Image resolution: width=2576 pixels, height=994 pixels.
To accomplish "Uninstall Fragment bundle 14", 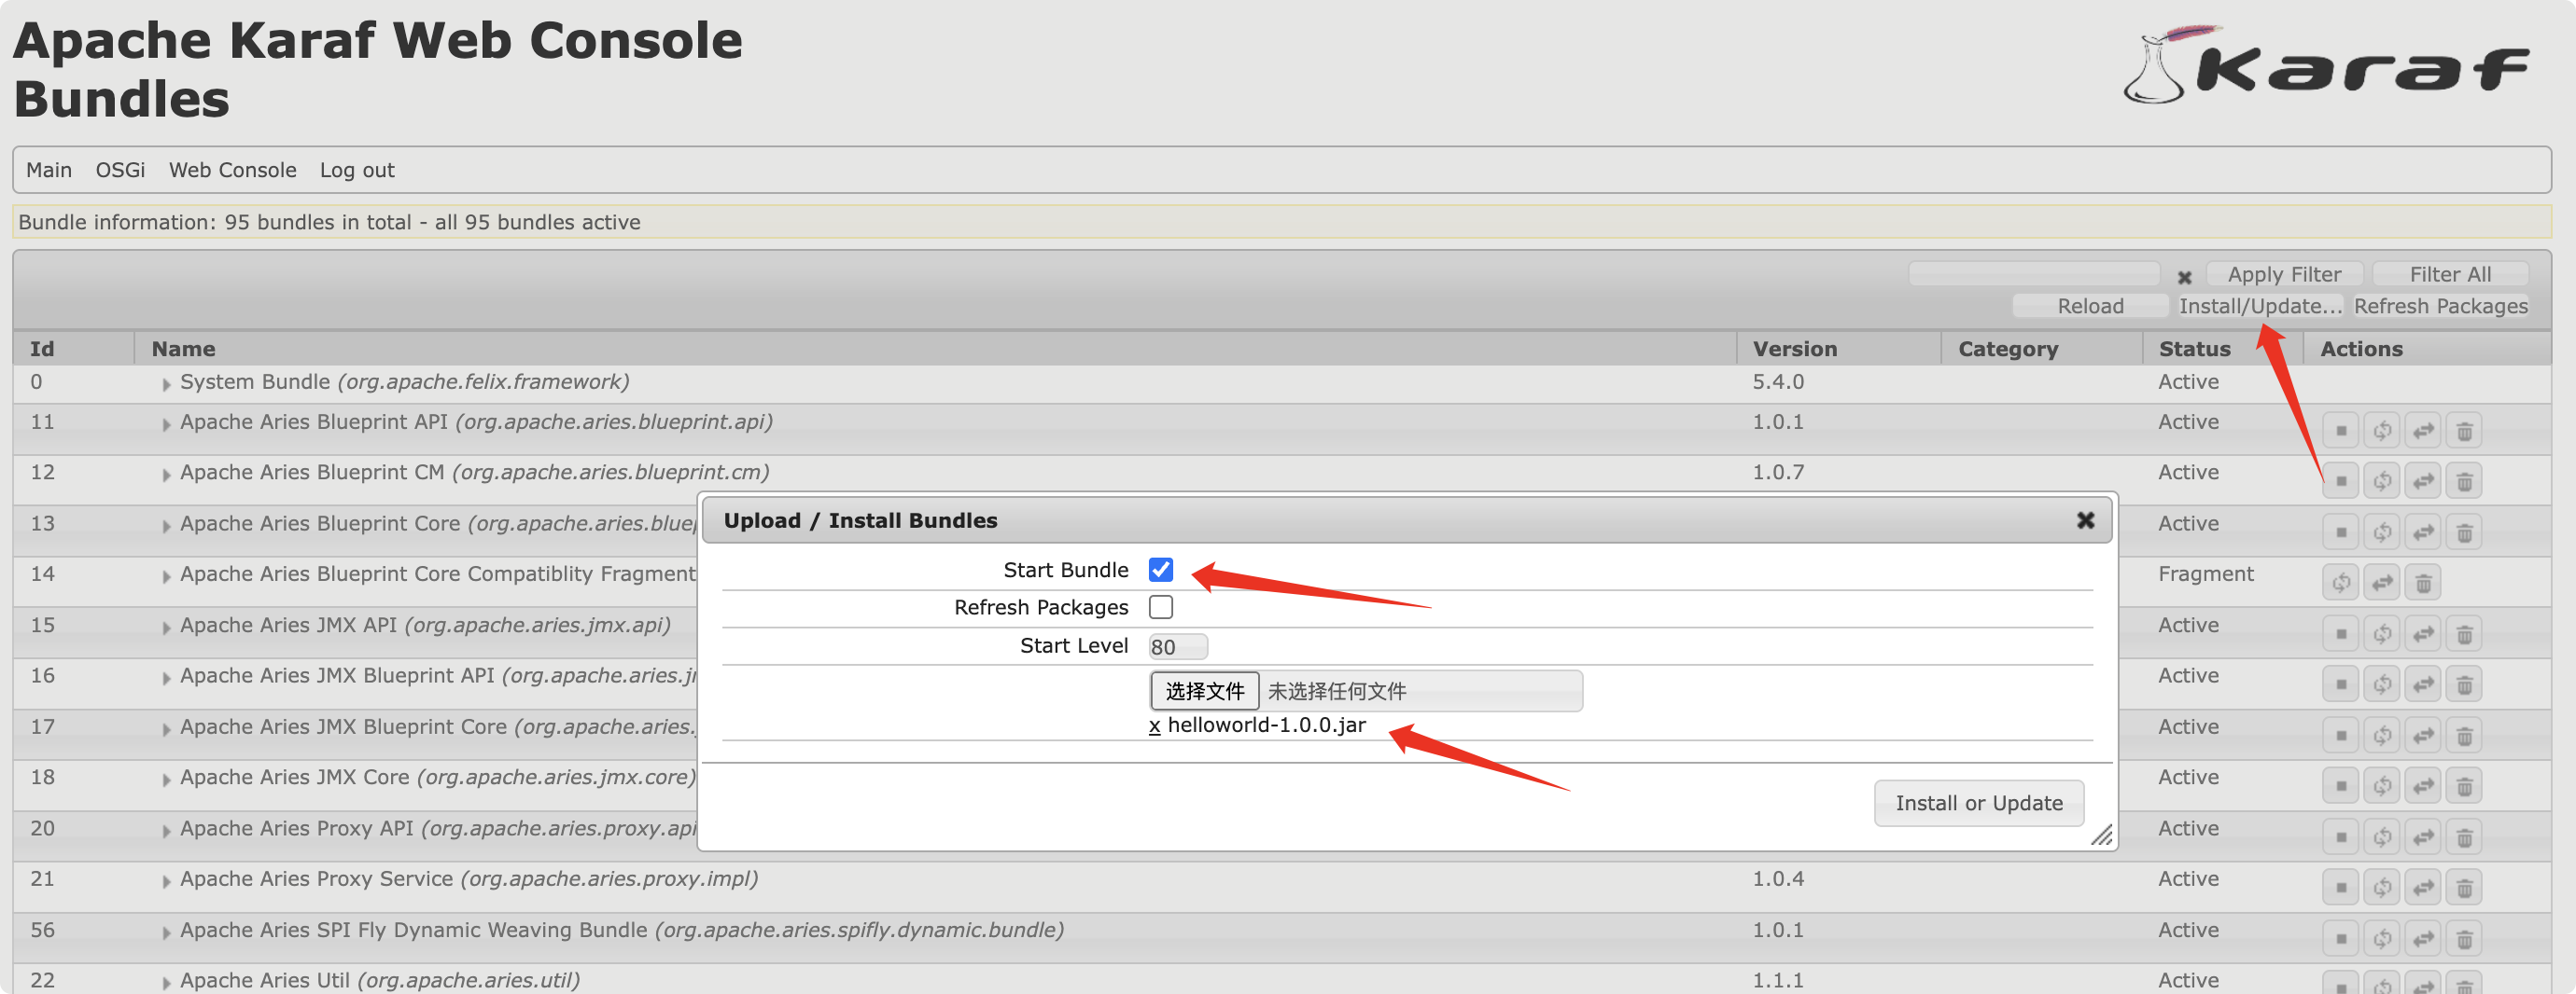I will (x=2423, y=583).
